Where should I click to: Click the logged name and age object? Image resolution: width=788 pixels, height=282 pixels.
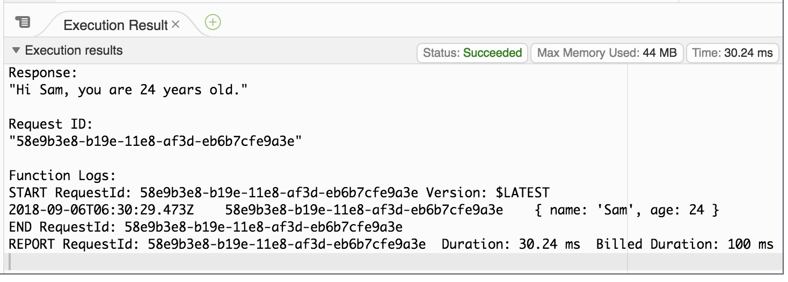(x=627, y=210)
